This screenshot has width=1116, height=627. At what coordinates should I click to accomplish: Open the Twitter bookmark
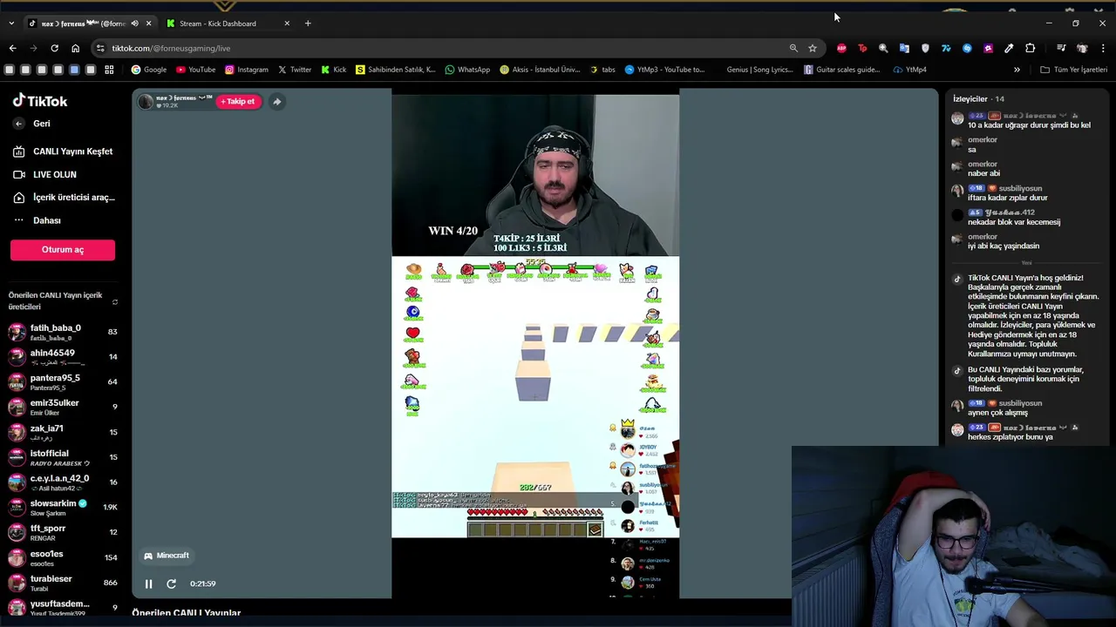point(295,70)
